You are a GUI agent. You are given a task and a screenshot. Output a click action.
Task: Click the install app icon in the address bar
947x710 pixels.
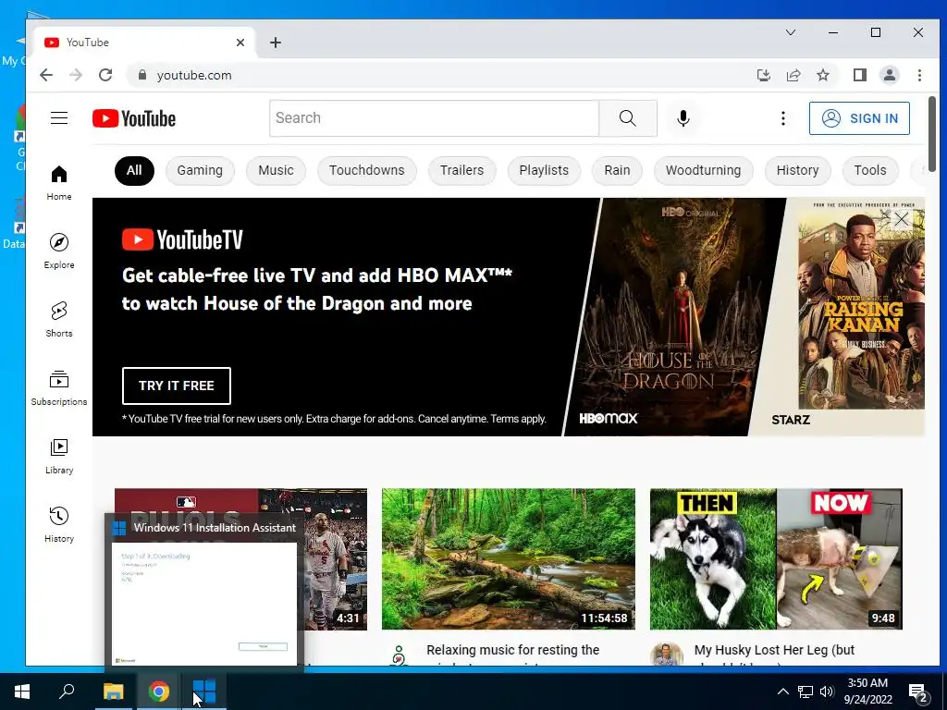coord(763,75)
